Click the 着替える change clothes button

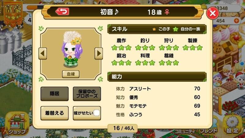(55, 113)
